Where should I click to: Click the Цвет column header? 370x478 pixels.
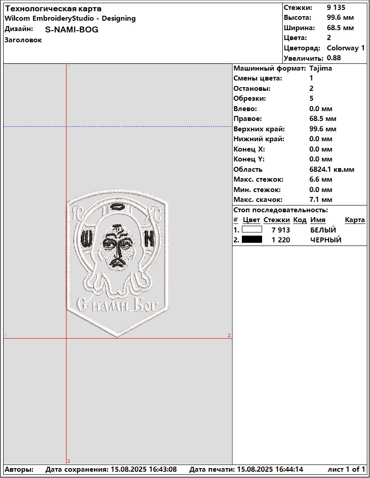click(251, 220)
